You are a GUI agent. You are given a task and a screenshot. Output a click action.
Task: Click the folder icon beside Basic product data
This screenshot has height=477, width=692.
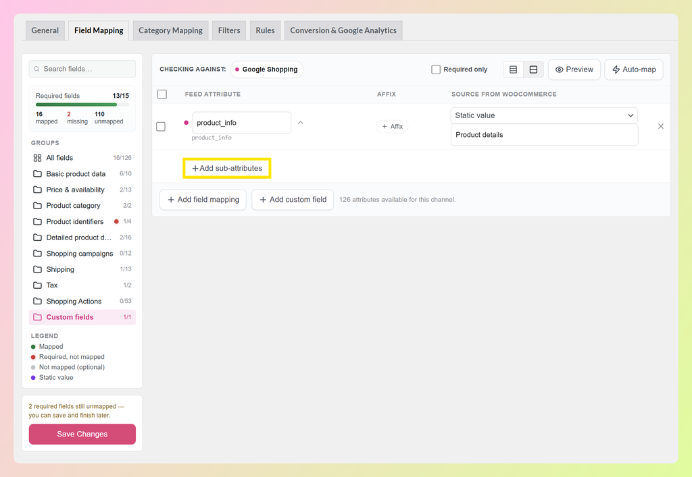tap(38, 173)
